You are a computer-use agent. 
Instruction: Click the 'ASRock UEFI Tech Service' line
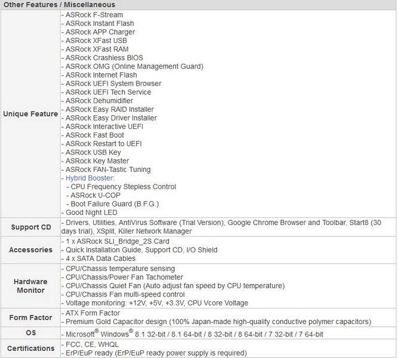[x=106, y=92]
